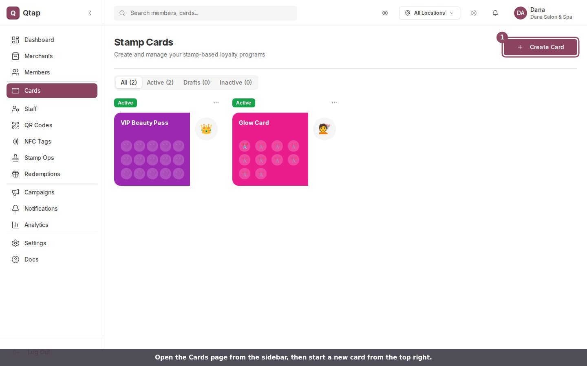Click the Cards credit card icon
Image resolution: width=587 pixels, height=366 pixels.
(x=15, y=91)
